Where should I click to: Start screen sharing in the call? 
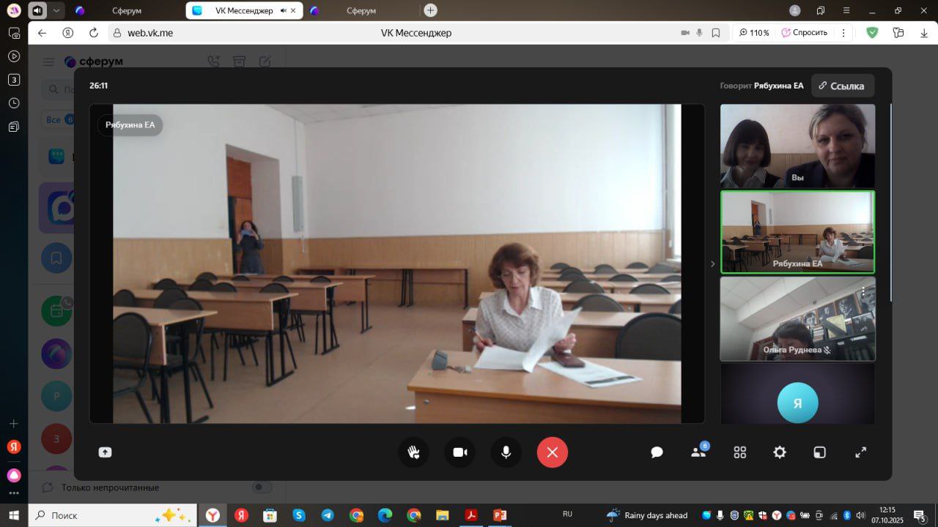pyautogui.click(x=105, y=452)
